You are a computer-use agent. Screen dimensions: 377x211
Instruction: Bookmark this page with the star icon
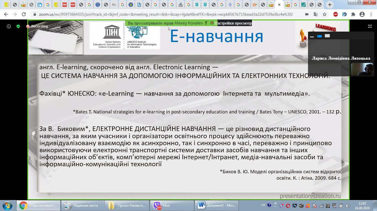coord(325,14)
